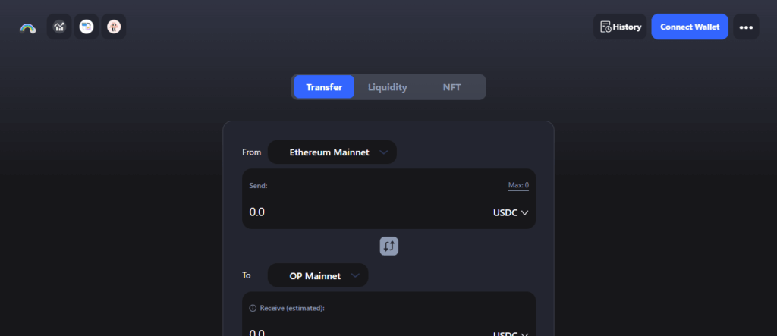Screen dimensions: 777x336
Task: Click the Connect Wallet button
Action: point(690,27)
